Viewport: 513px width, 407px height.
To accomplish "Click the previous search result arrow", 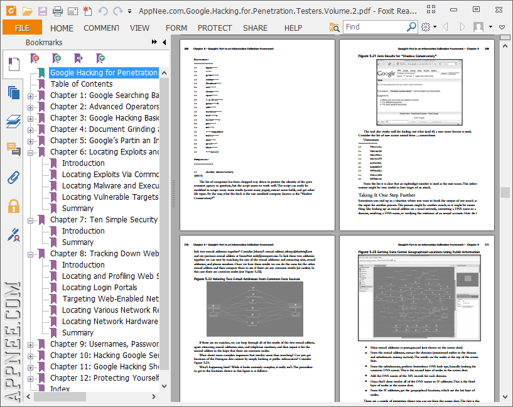I will coord(445,27).
